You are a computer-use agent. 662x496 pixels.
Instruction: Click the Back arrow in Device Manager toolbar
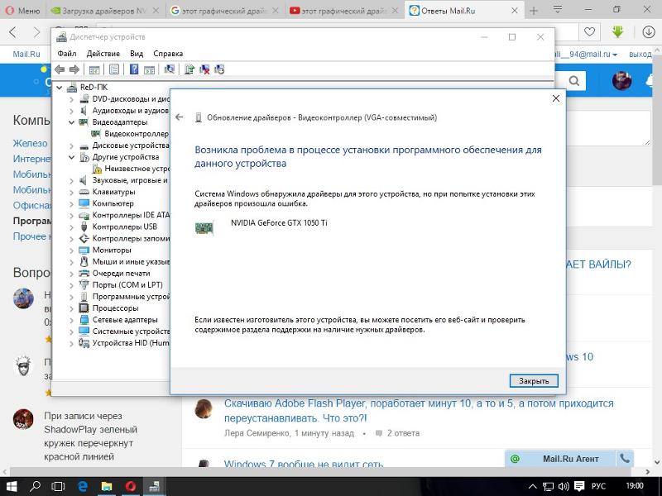click(60, 69)
